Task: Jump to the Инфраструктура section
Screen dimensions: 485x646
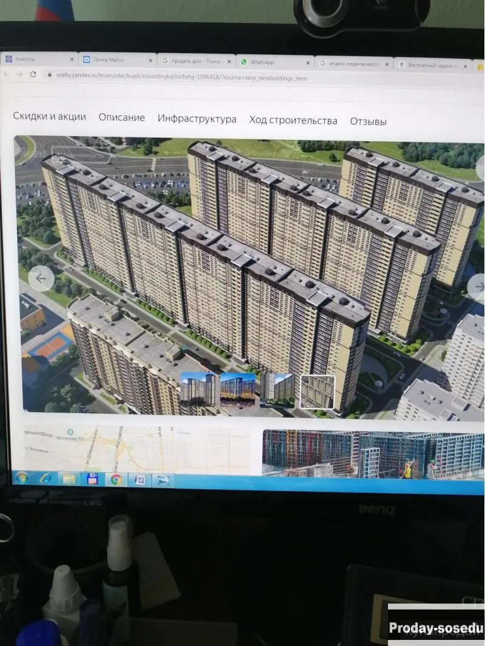Action: click(x=197, y=119)
